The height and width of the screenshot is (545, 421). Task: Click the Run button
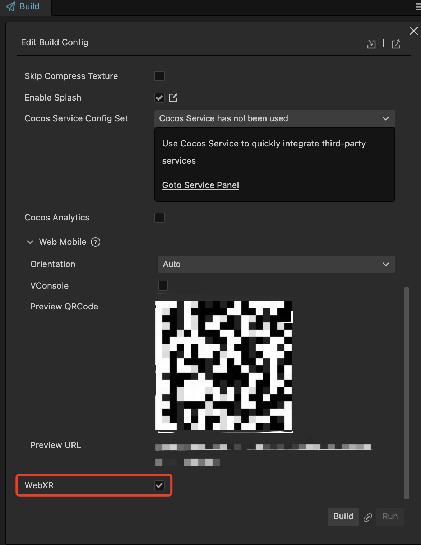390,517
